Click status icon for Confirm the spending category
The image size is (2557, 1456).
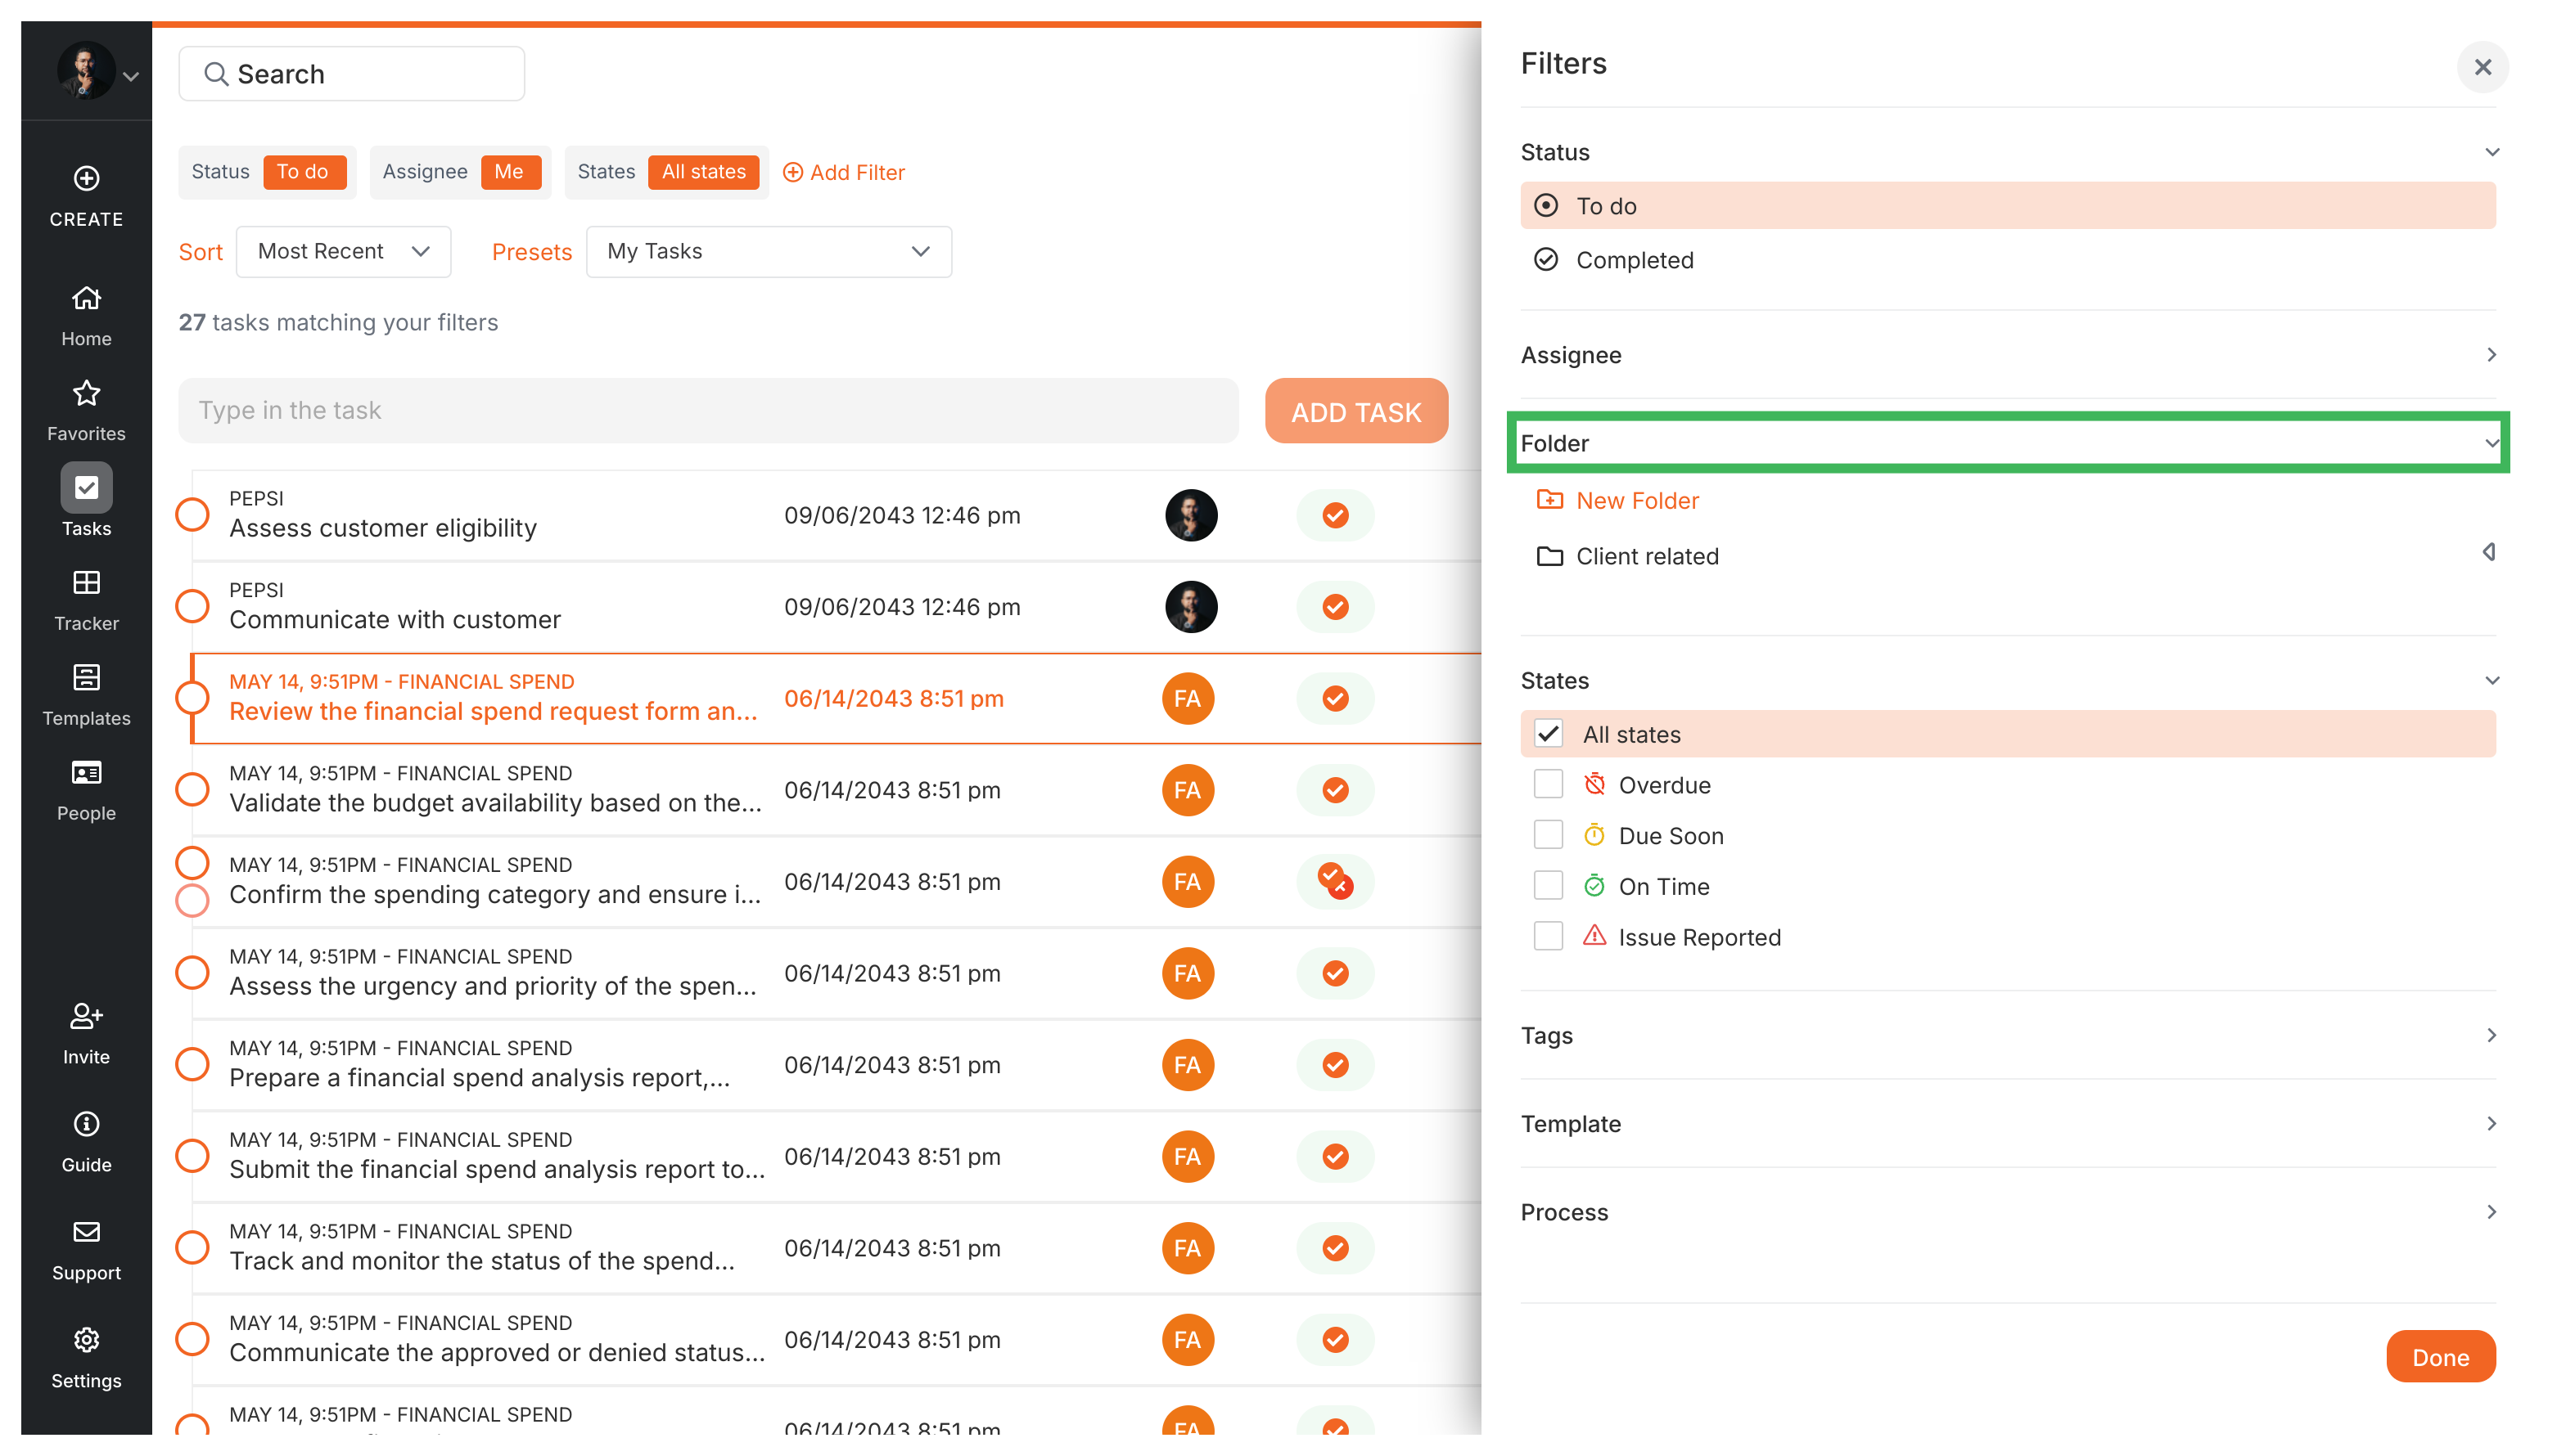pyautogui.click(x=1334, y=881)
